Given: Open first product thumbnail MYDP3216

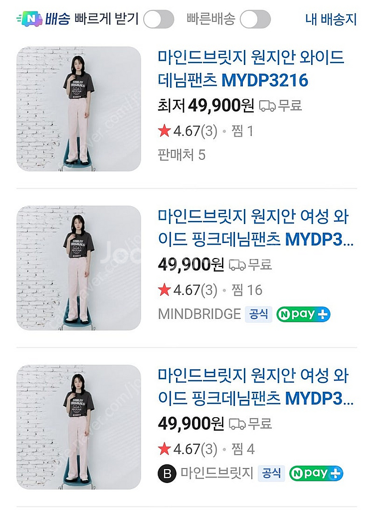Looking at the screenshot, I should point(79,109).
